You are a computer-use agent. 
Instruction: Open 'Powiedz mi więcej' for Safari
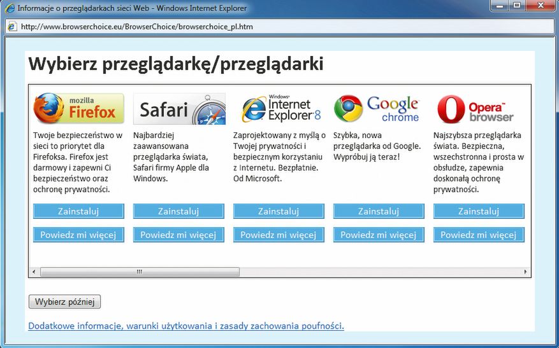pos(178,235)
